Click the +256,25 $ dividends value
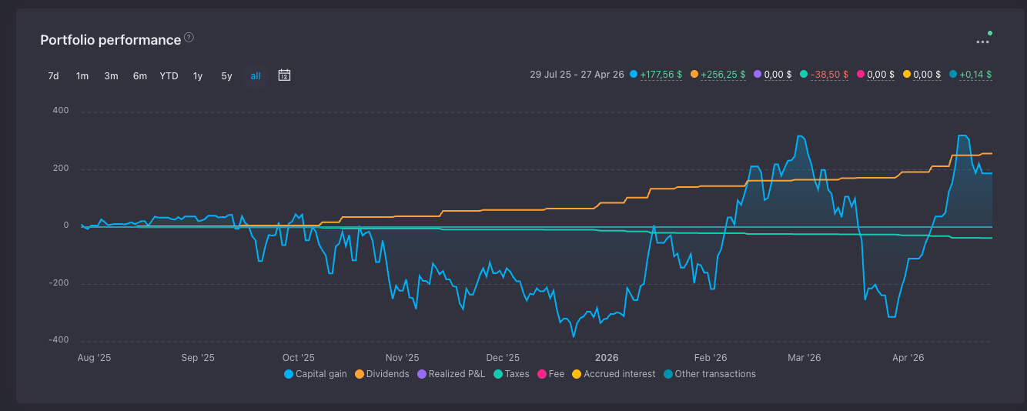The height and width of the screenshot is (411, 1027). coord(723,75)
